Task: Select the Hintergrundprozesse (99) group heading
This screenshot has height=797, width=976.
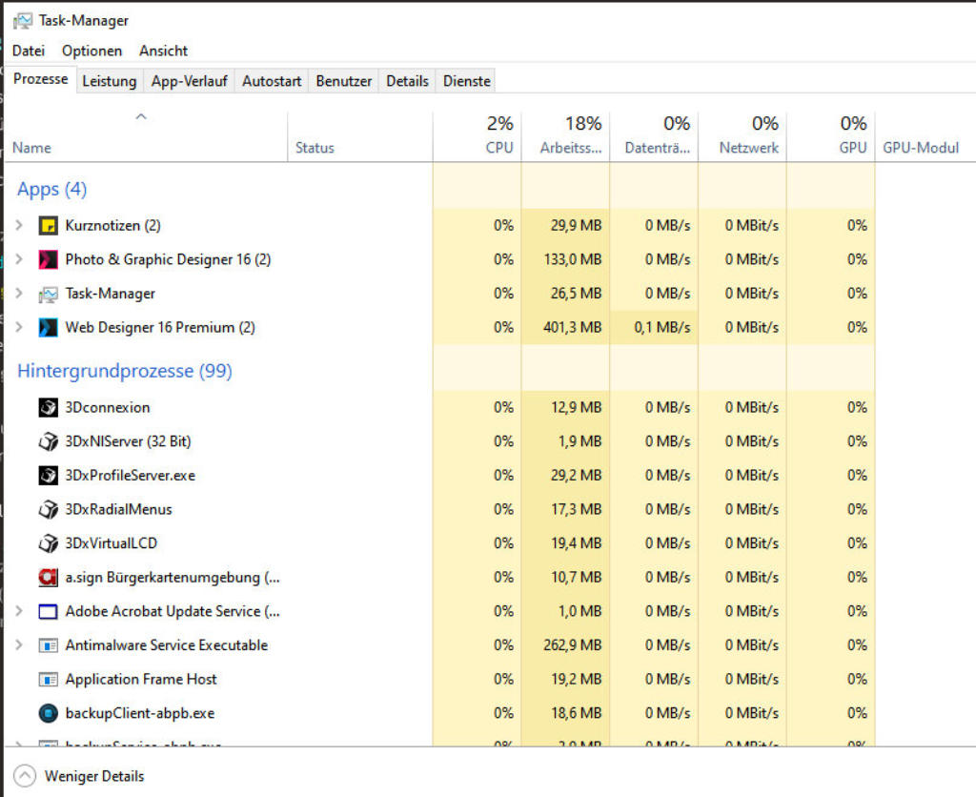Action: [x=125, y=371]
